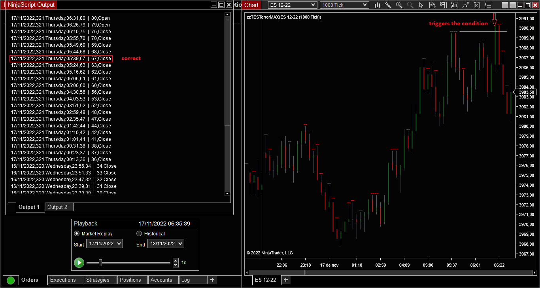Click output row '05:00,60 | 60,Close'

61,85
